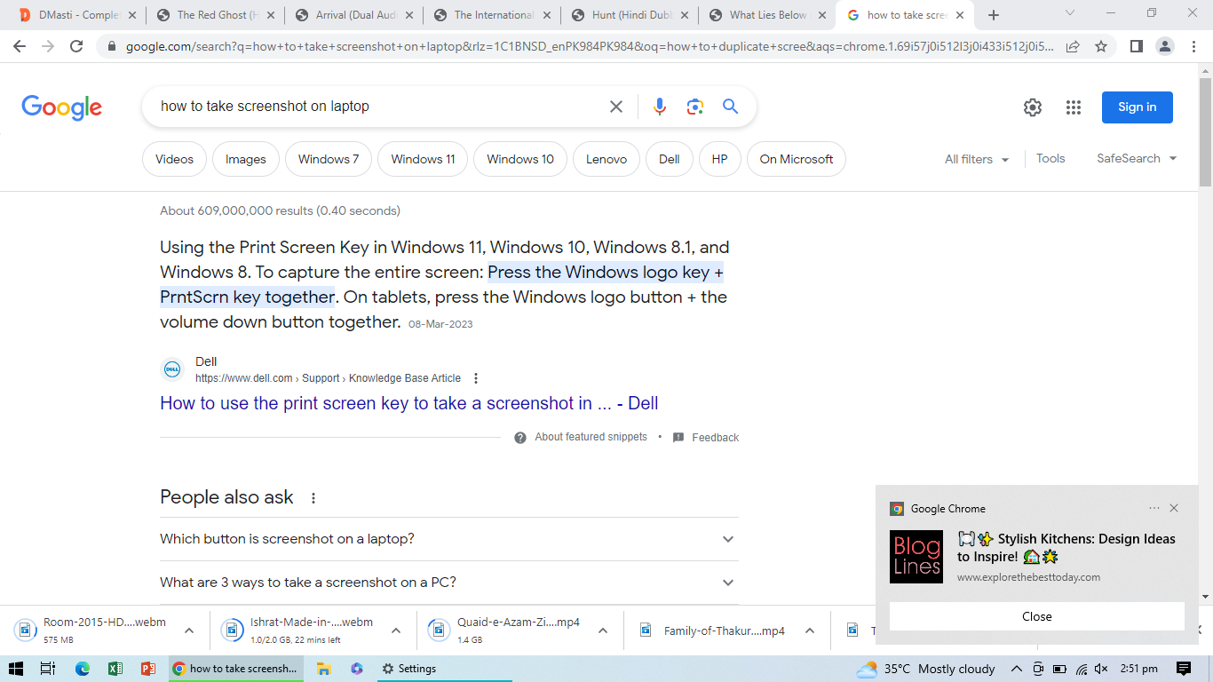This screenshot has width=1213, height=682.
Task: Bookmark this page with star icon
Action: [1101, 46]
